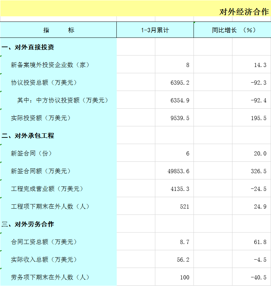Select the 实际收入总额（万美元）label cell
The height and width of the screenshot is (286, 271).
click(x=44, y=260)
